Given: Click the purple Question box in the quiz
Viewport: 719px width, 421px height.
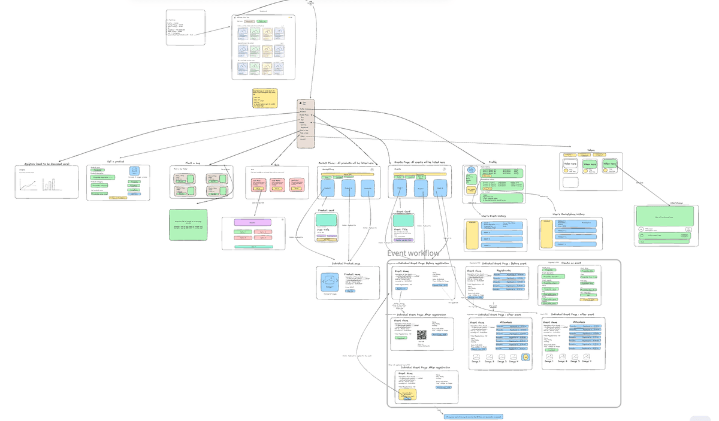Looking at the screenshot, I should coord(244,222).
